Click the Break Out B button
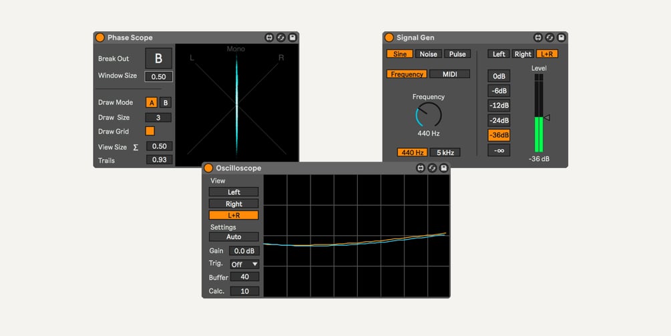This screenshot has height=336, width=671. pos(159,58)
